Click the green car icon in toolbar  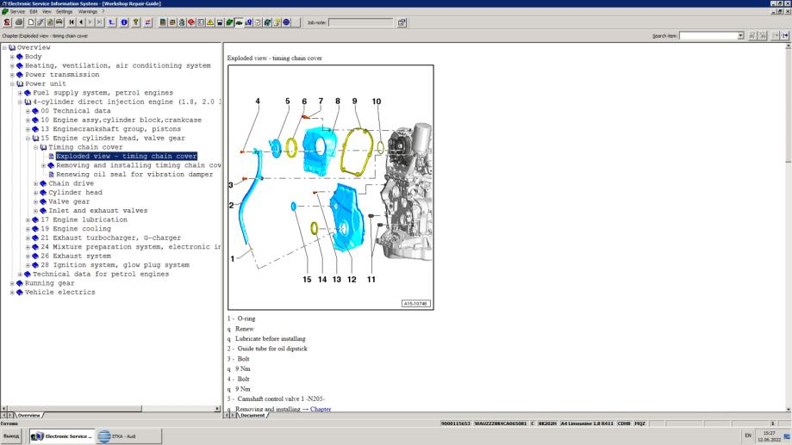tap(238, 22)
